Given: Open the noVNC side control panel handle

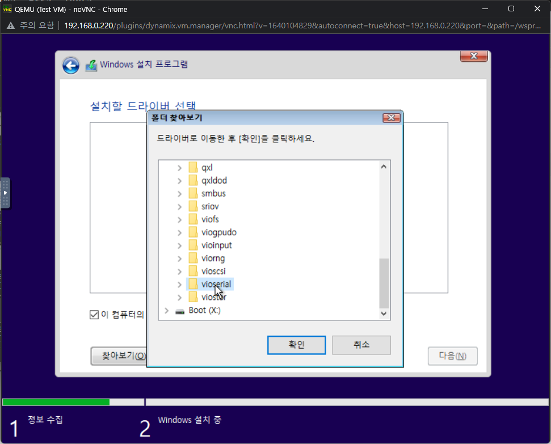Looking at the screenshot, I should tap(5, 193).
